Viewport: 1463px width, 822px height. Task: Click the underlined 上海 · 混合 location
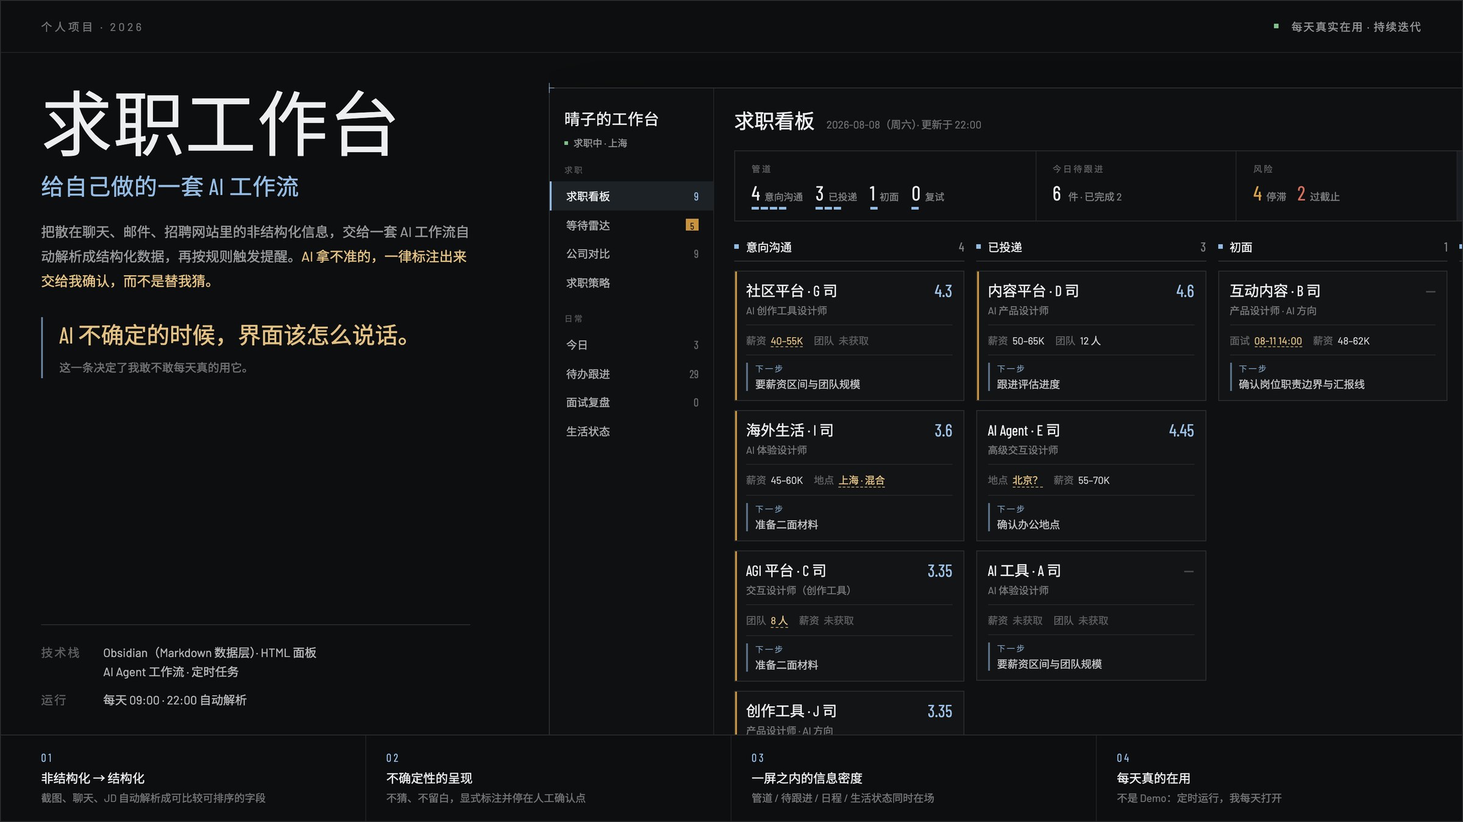(x=861, y=480)
